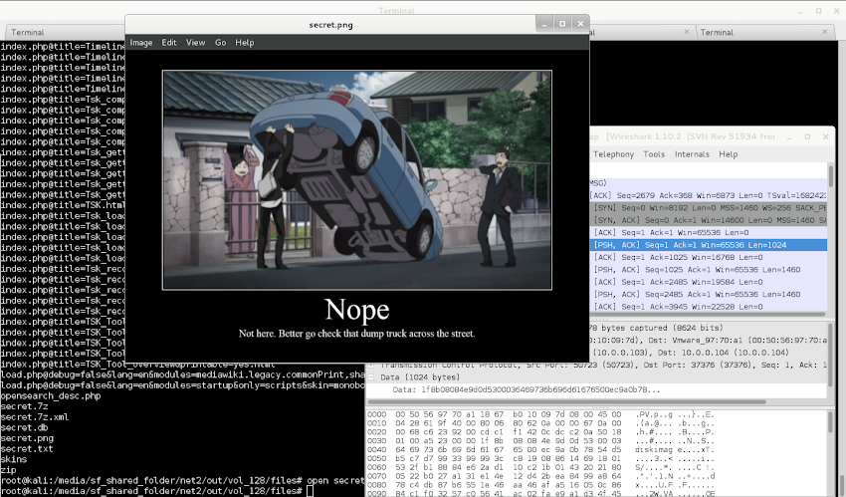Maximize the main Terminal window
Image resolution: width=846 pixels, height=497 pixels.
click(x=818, y=11)
